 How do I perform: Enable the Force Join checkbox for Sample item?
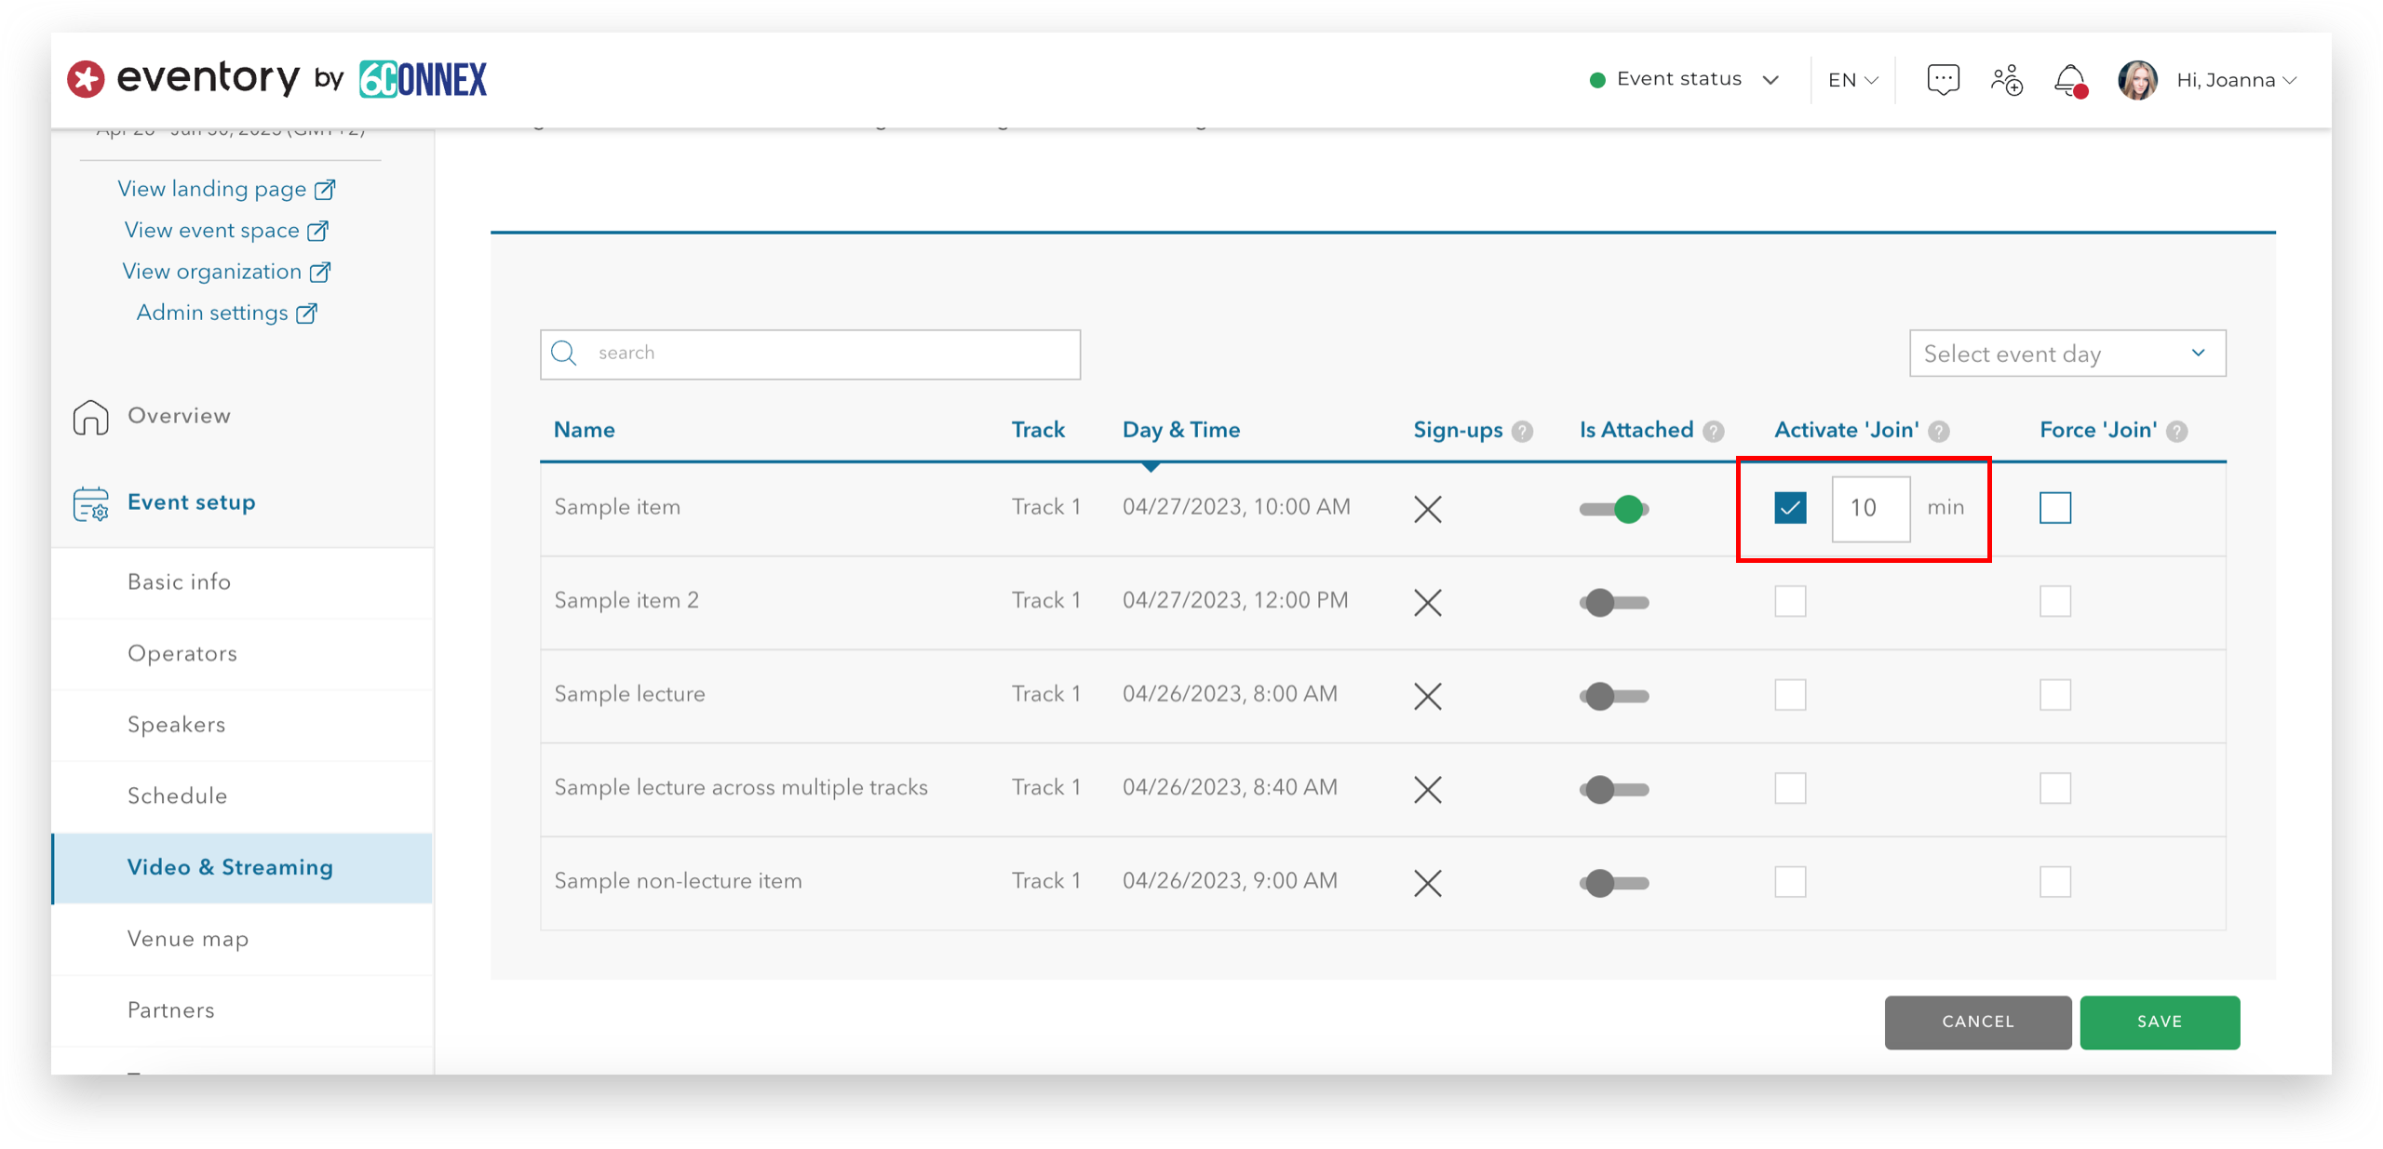coord(2056,508)
